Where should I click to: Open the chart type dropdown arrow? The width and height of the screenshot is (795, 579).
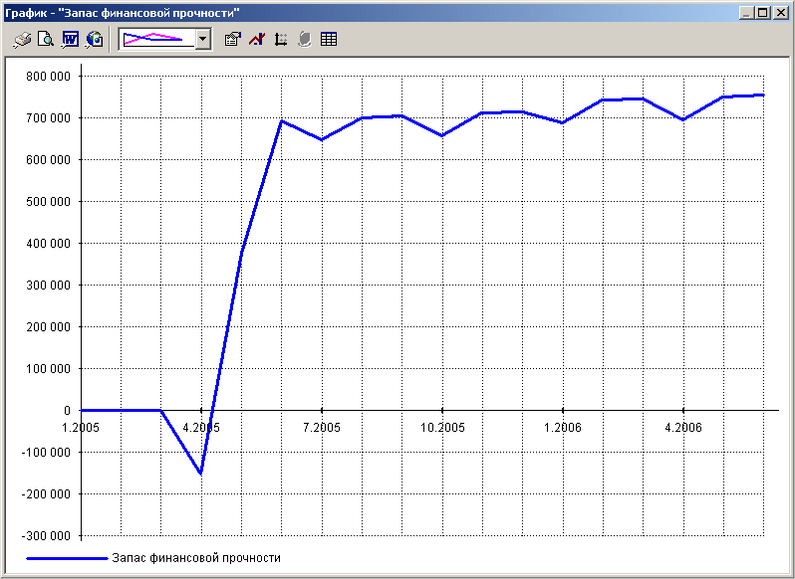[x=203, y=39]
